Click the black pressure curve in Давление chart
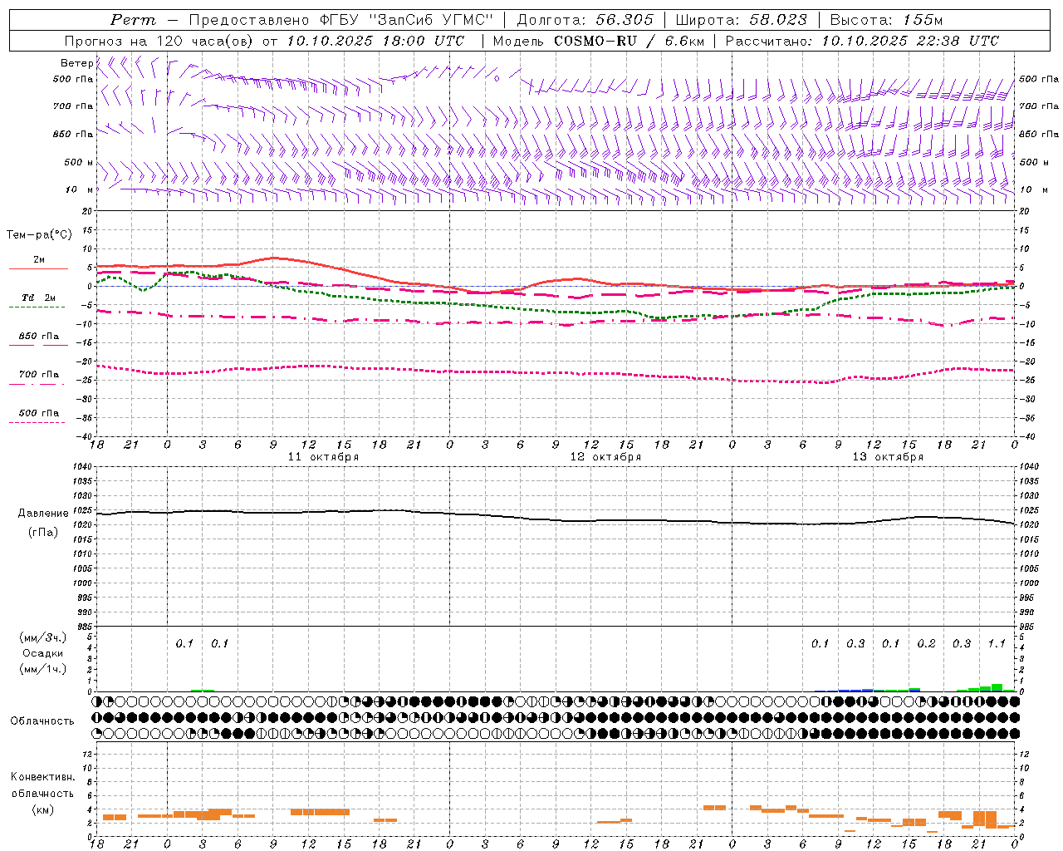Viewport: 1063px width, 851px height. [x=556, y=520]
